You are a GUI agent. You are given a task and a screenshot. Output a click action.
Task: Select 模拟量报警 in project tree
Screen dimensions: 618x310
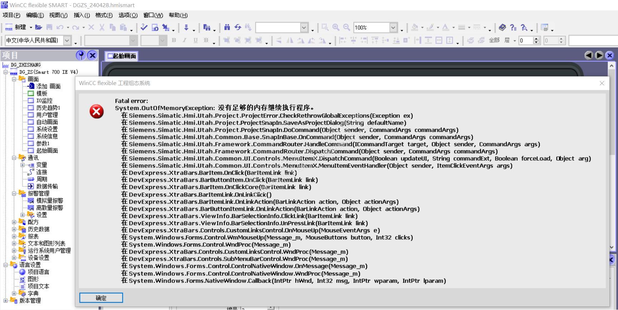[x=50, y=200]
